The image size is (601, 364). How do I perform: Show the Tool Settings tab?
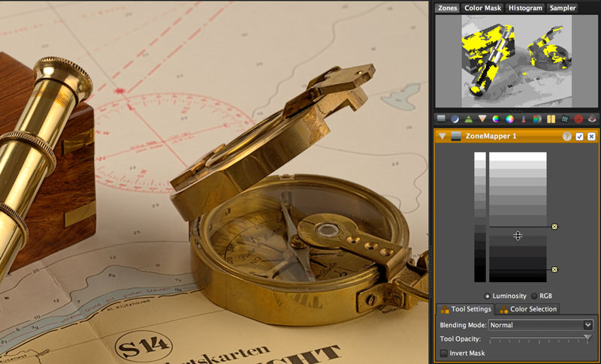point(466,309)
